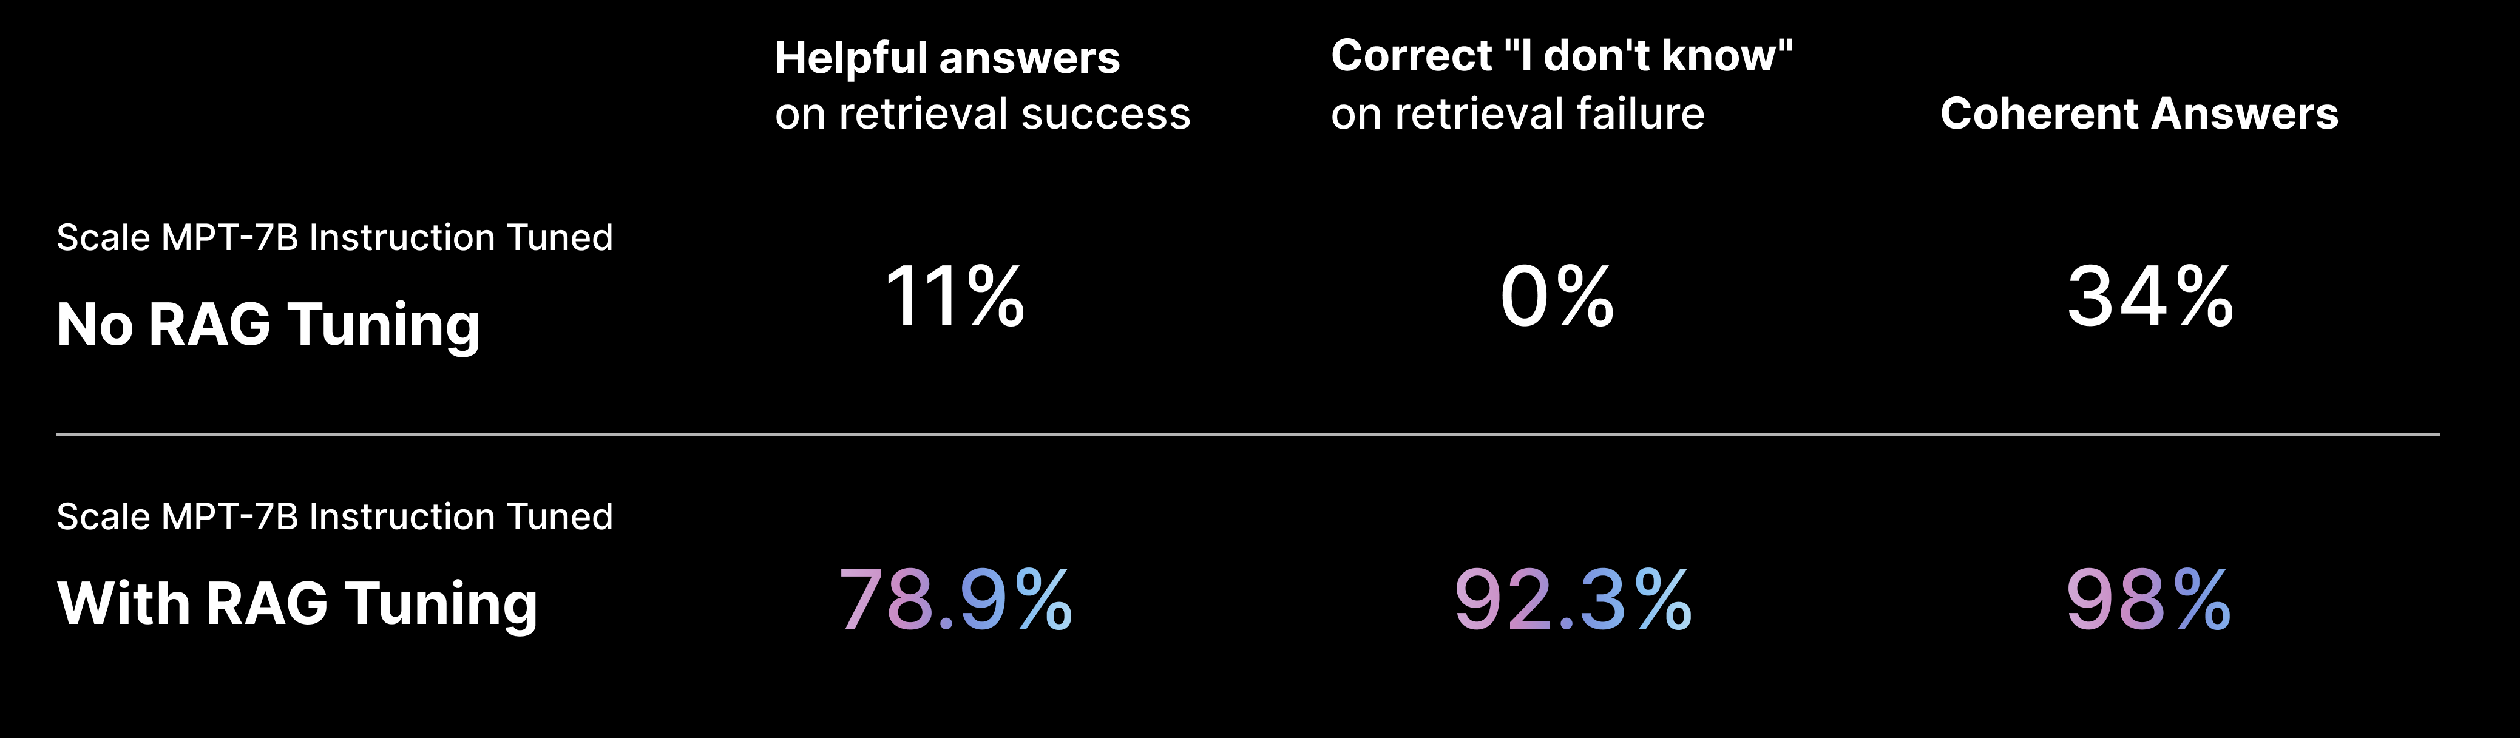This screenshot has width=2520, height=738.
Task: Click the word 'RAG' in No RAG Tuning
Action: tap(209, 324)
